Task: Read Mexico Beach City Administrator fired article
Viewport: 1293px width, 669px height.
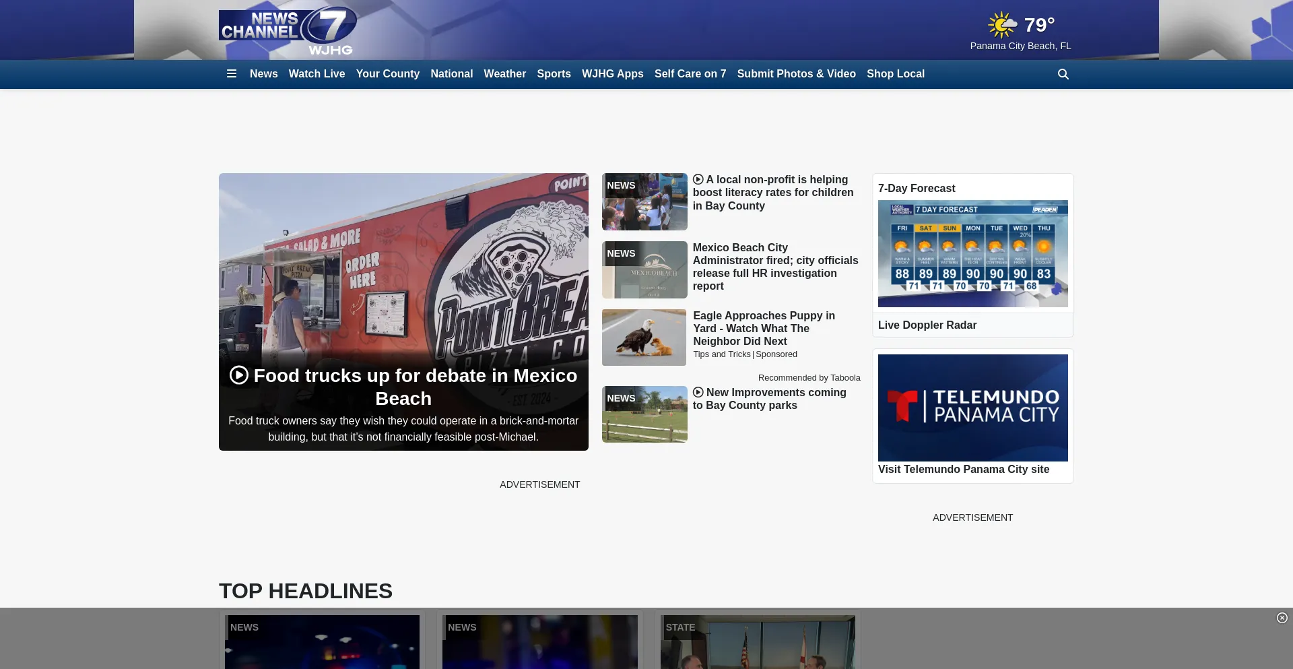Action: pos(775,267)
